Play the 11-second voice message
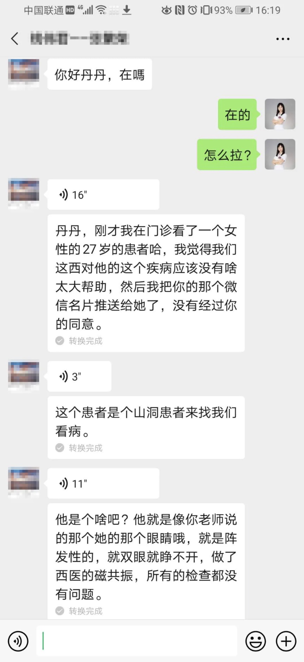The image size is (304, 662). pyautogui.click(x=103, y=483)
